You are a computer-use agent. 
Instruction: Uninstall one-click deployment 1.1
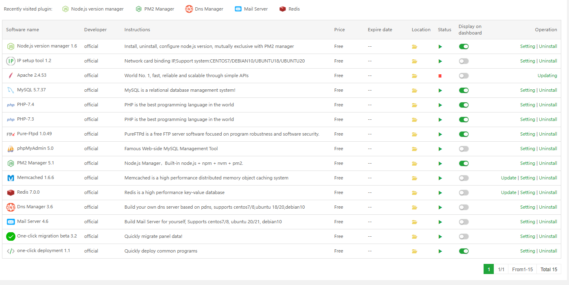click(x=548, y=251)
